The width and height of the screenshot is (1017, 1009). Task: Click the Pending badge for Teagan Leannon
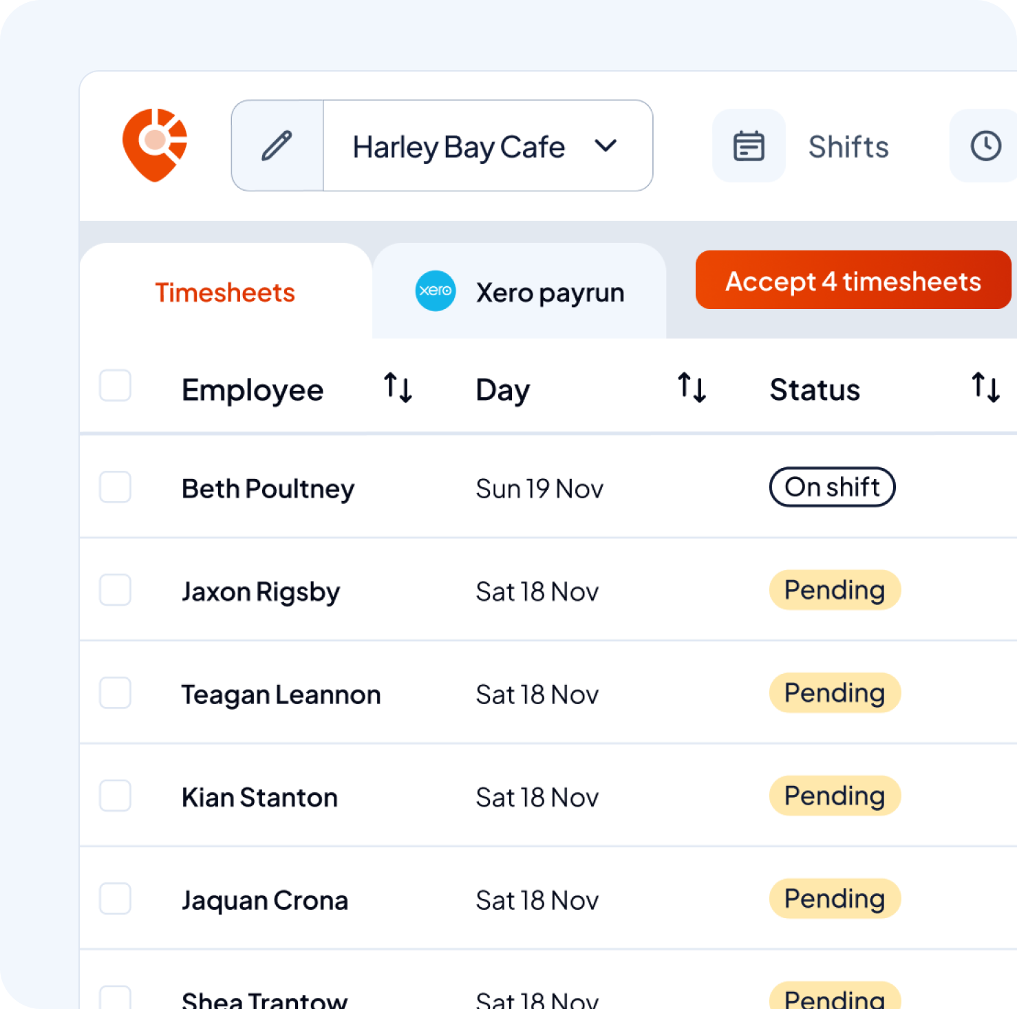click(x=835, y=693)
